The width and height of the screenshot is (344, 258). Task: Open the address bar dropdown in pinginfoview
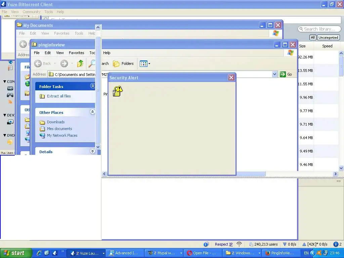point(274,74)
